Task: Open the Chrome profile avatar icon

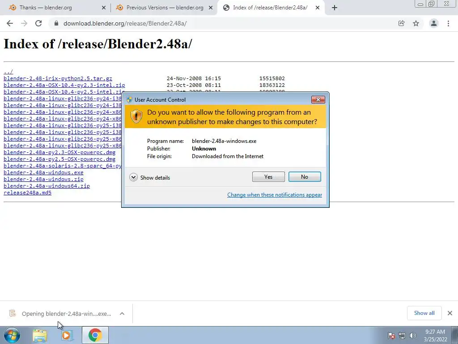Action: tap(434, 23)
